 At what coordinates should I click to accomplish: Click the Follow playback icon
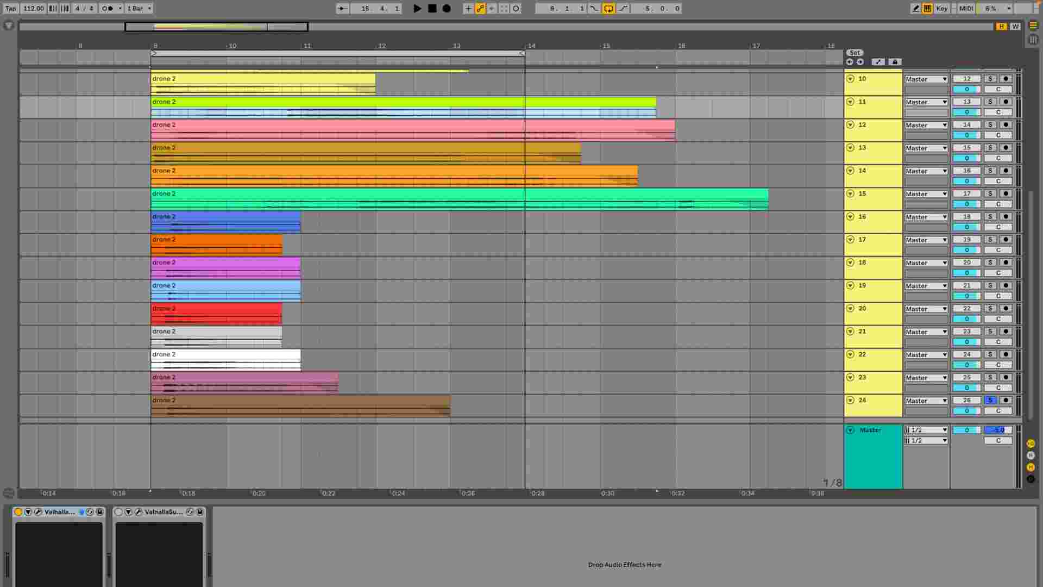click(342, 8)
